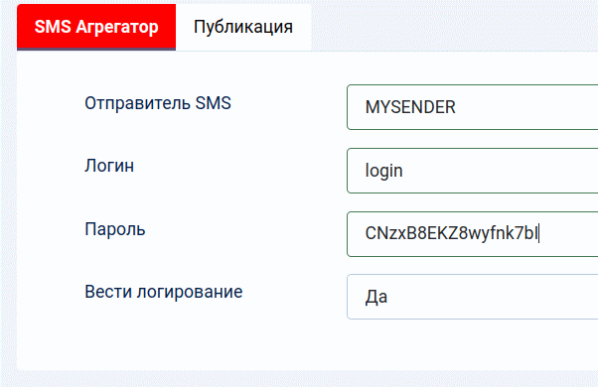
Task: Click the 'login' value text
Action: (x=383, y=171)
